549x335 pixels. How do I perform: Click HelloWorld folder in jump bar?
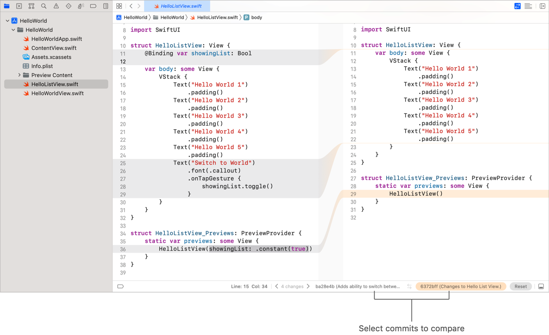(x=168, y=18)
